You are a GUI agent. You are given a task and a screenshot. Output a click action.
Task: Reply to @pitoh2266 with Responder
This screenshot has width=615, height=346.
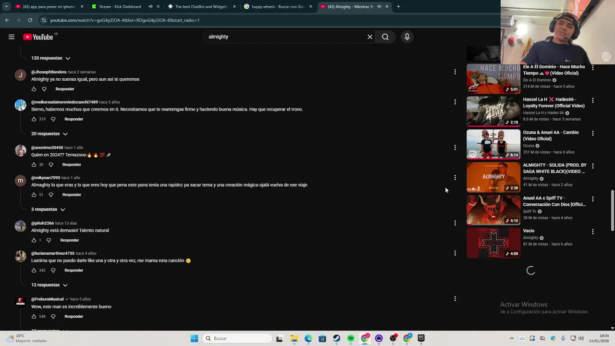tap(70, 240)
